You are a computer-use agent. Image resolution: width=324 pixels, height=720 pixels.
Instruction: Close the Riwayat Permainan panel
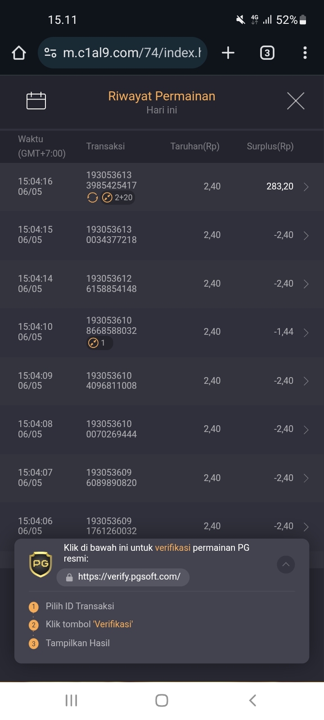296,101
